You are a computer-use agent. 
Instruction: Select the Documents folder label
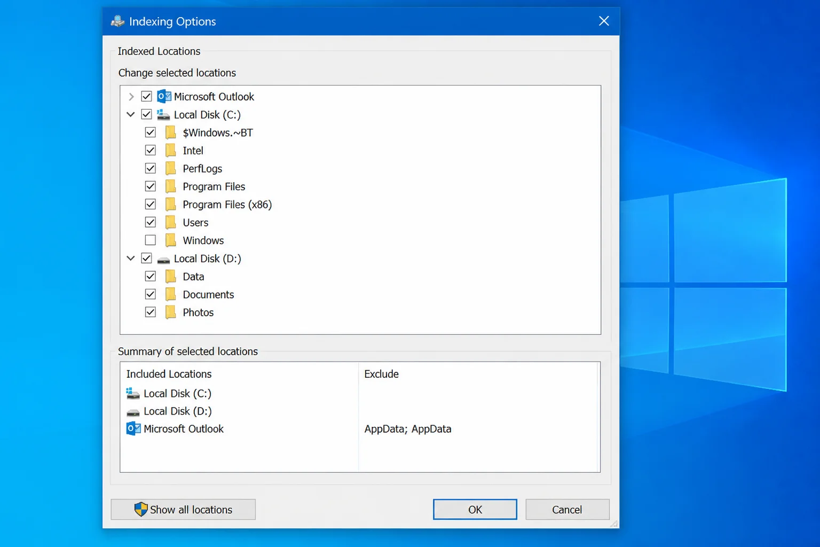208,295
